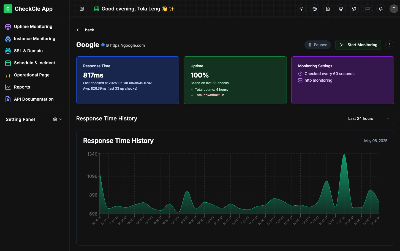Open the Reports graph icon
The width and height of the screenshot is (400, 251).
[8, 87]
